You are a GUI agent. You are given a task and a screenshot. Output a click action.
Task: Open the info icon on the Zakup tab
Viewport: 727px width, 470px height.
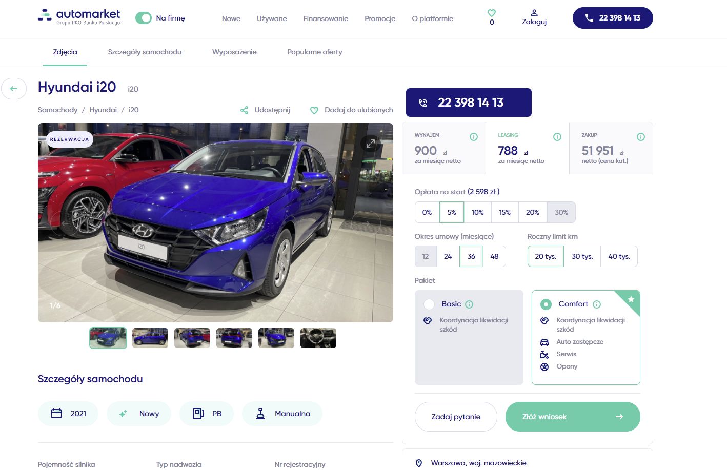(x=641, y=137)
